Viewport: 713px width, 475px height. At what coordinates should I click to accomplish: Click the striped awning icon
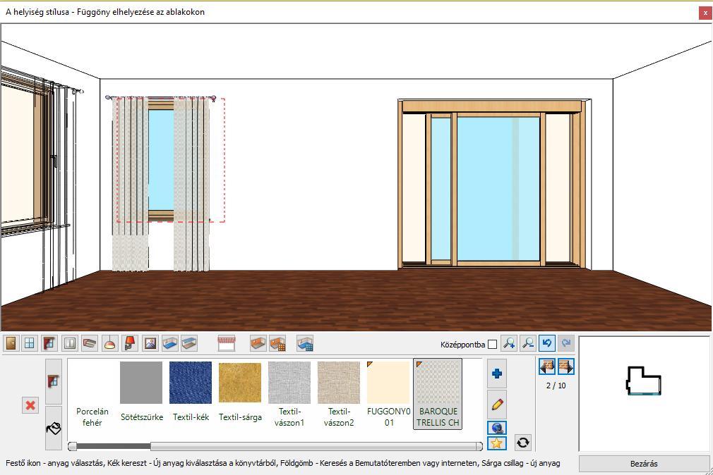pos(227,343)
